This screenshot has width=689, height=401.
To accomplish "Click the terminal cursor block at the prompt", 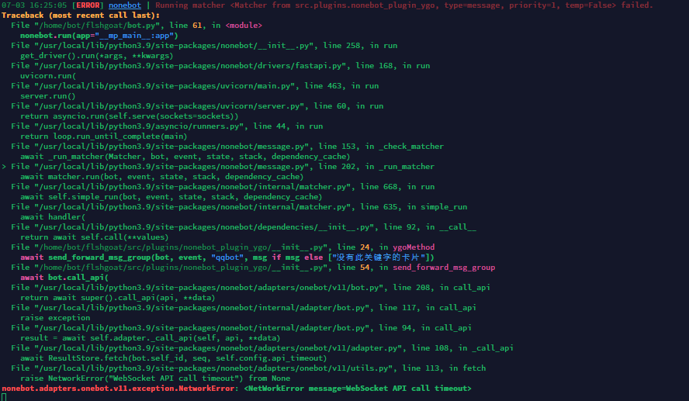I will click(4, 397).
